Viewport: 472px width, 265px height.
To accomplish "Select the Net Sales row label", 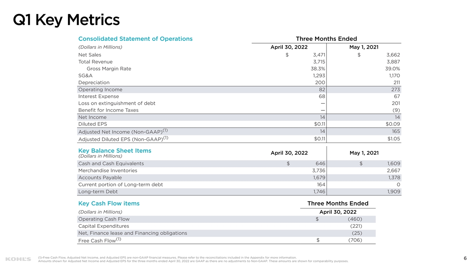I will [x=90, y=55].
